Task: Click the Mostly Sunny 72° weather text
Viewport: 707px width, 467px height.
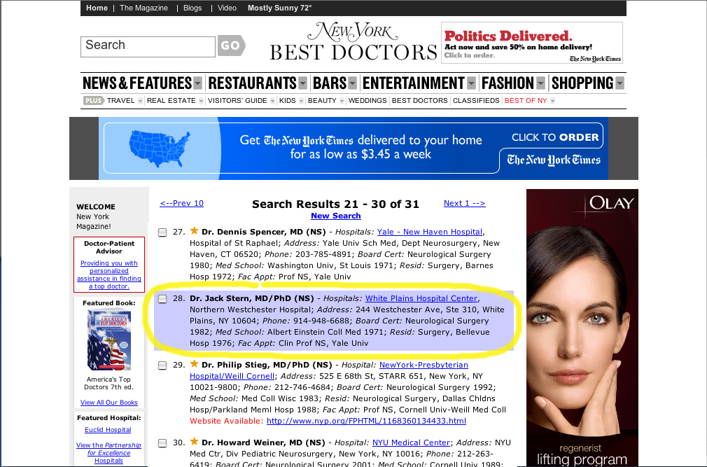Action: pyautogui.click(x=279, y=8)
